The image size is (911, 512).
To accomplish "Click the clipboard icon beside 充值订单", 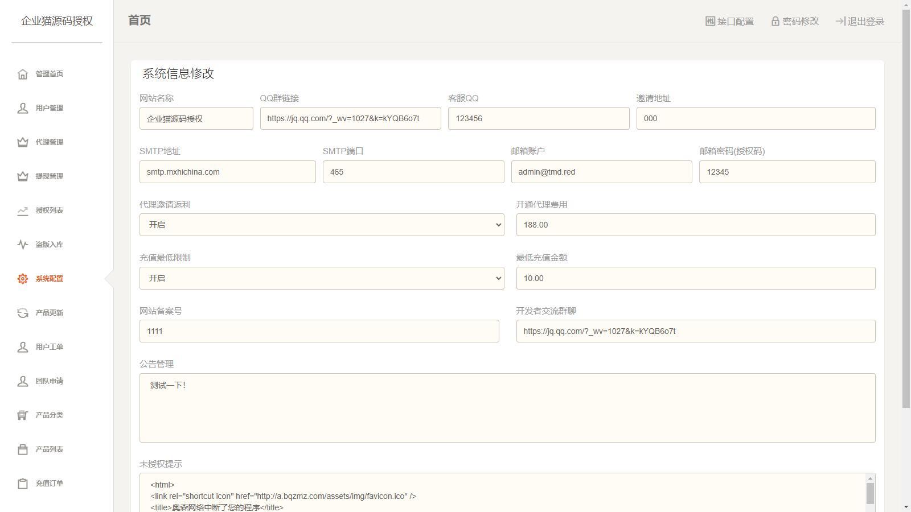I will point(23,484).
